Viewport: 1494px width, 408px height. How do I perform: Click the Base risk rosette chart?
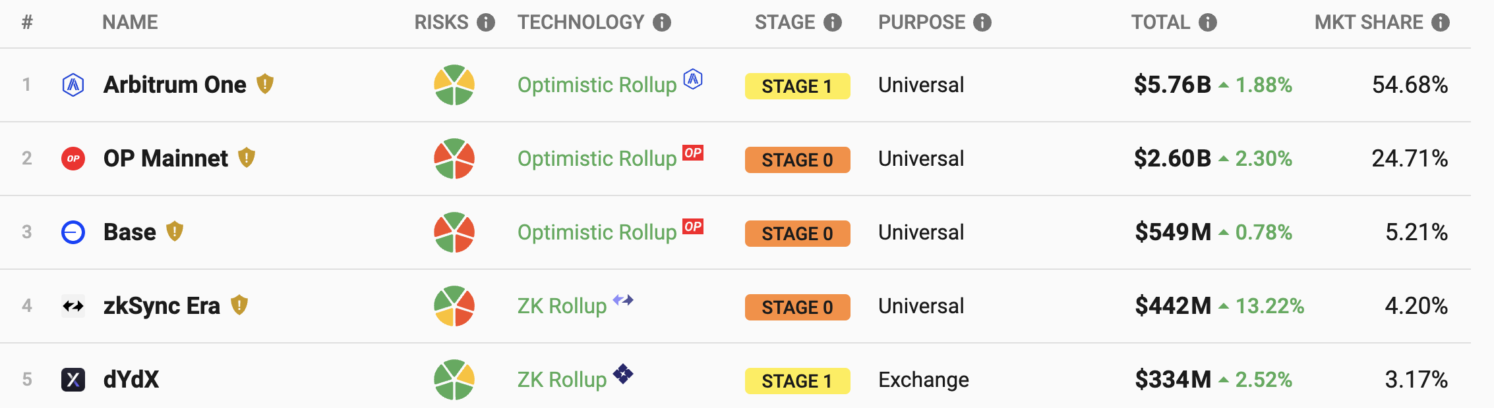point(454,232)
